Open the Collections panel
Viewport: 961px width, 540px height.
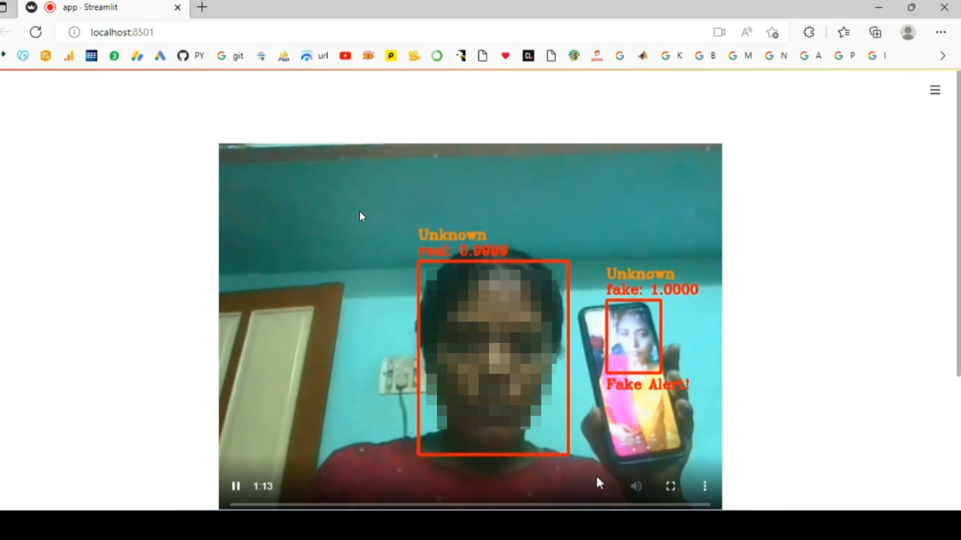[875, 32]
